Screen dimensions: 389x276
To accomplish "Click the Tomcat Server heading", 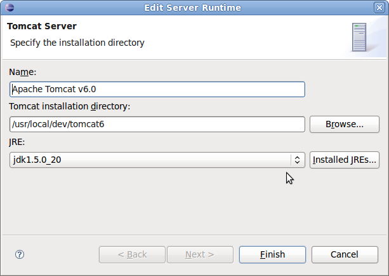I will tap(42, 26).
